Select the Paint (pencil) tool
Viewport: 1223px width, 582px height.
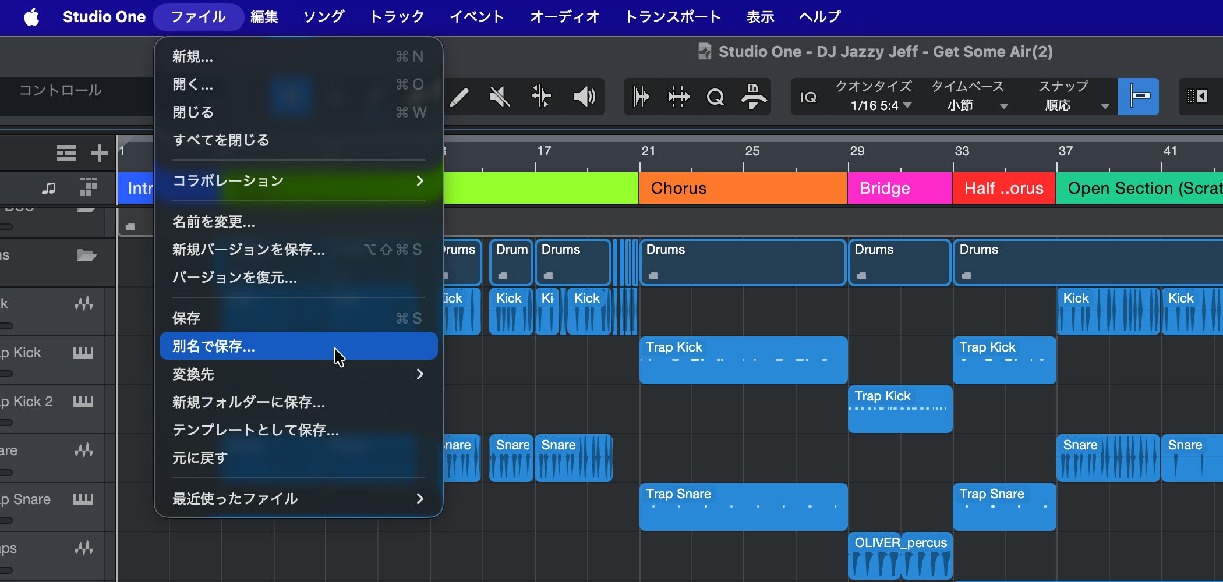pos(459,97)
